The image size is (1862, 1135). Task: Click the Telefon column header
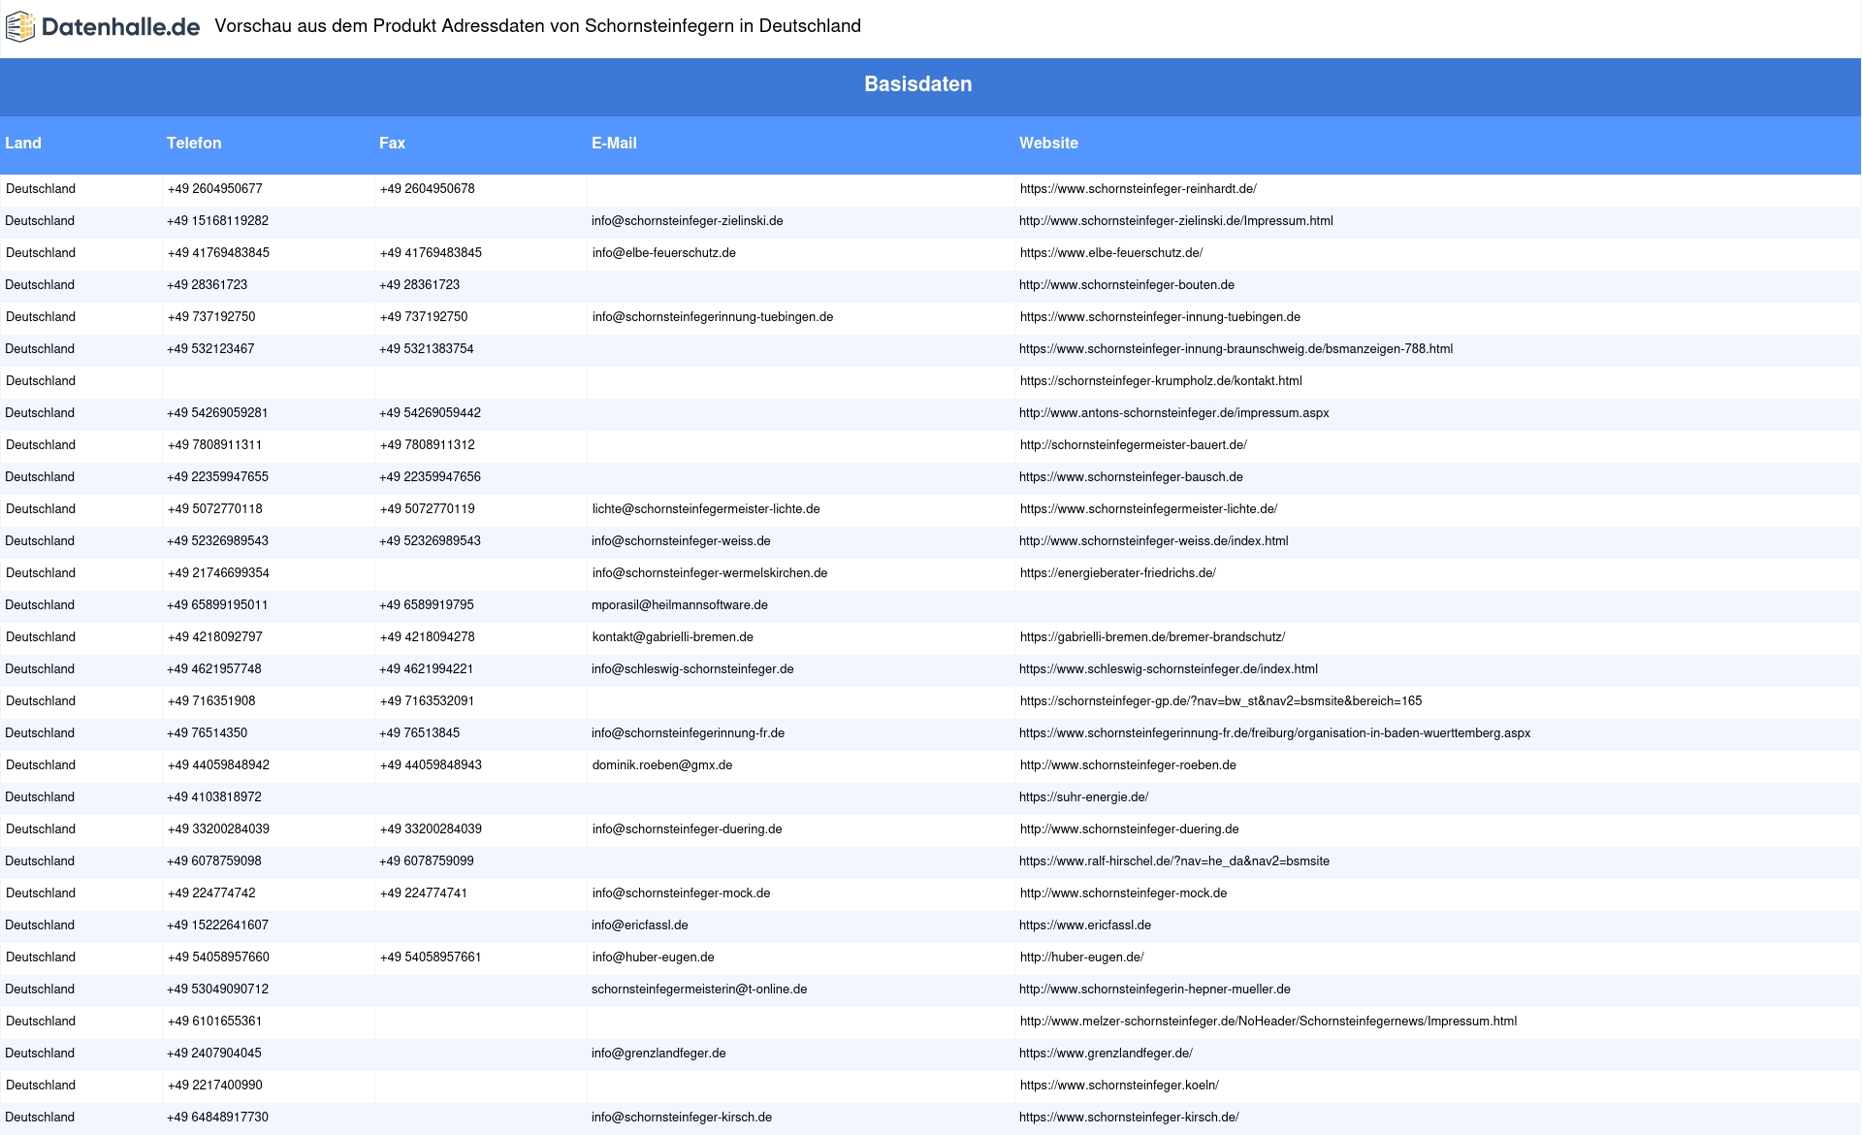click(194, 143)
